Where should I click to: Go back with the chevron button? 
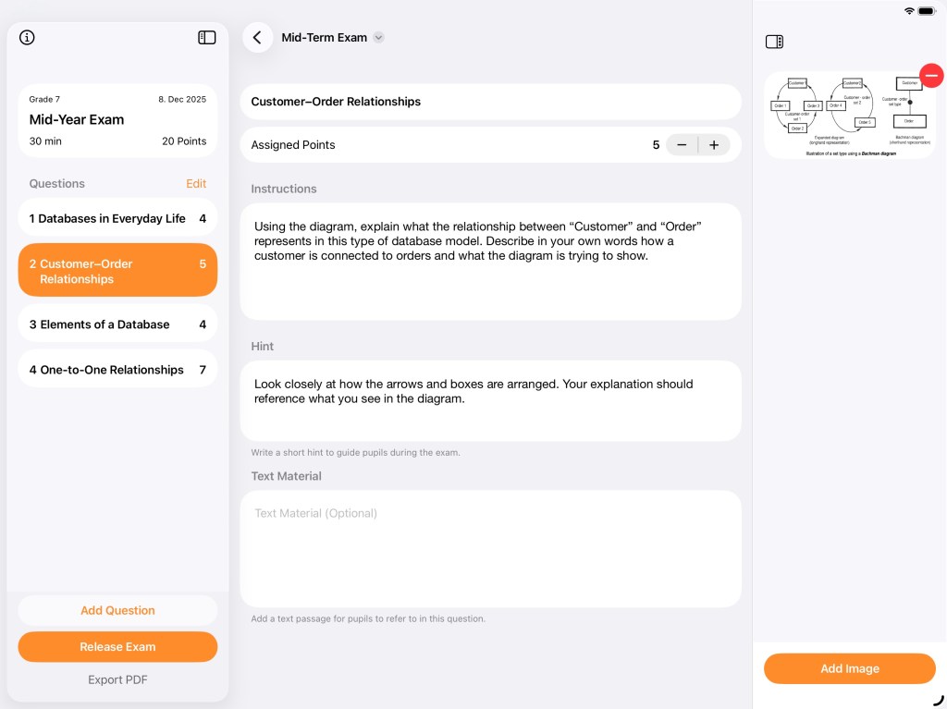(257, 38)
